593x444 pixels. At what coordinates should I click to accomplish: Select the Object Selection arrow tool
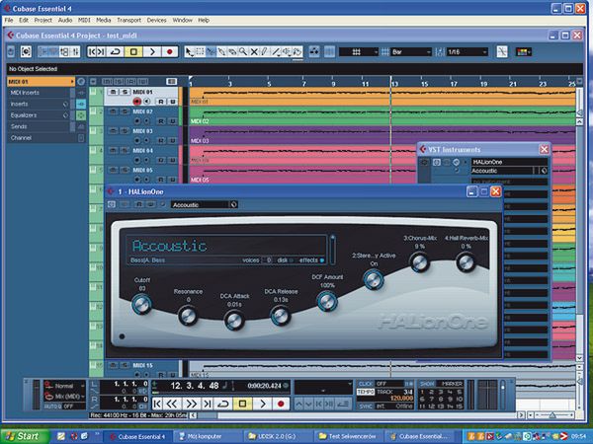pos(189,51)
